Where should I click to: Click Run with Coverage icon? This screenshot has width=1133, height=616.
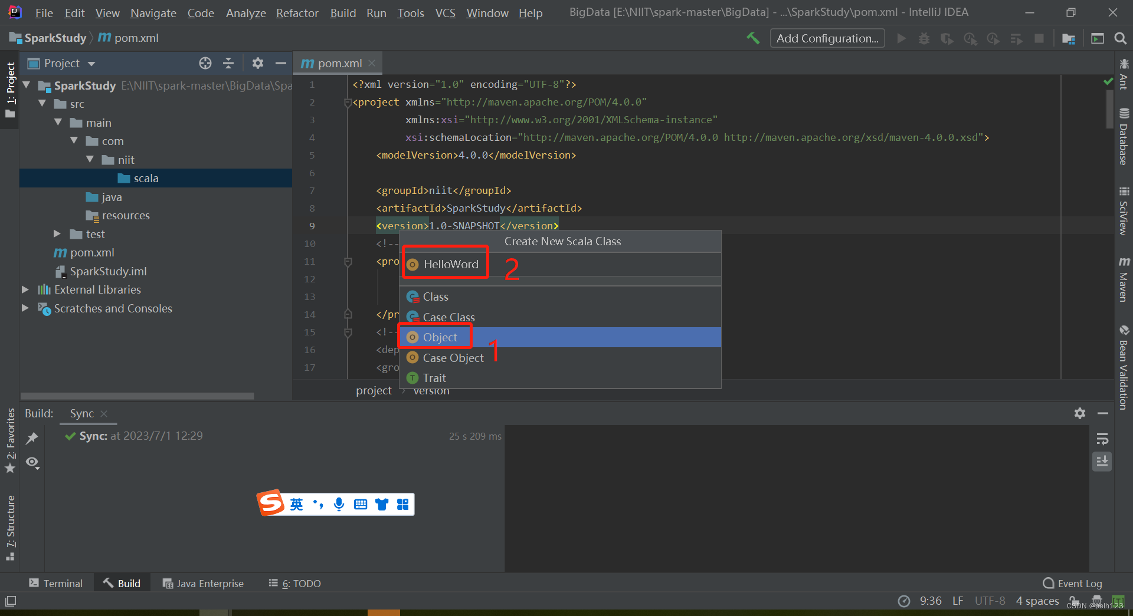tap(947, 38)
